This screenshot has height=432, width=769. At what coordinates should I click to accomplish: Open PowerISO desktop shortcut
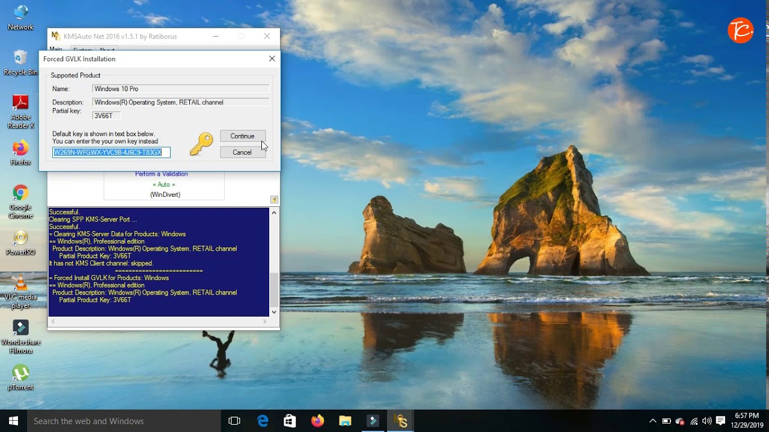[x=20, y=242]
